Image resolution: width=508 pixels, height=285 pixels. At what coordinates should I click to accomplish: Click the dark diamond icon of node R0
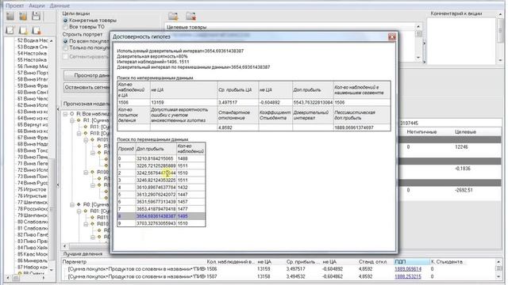pos(79,204)
